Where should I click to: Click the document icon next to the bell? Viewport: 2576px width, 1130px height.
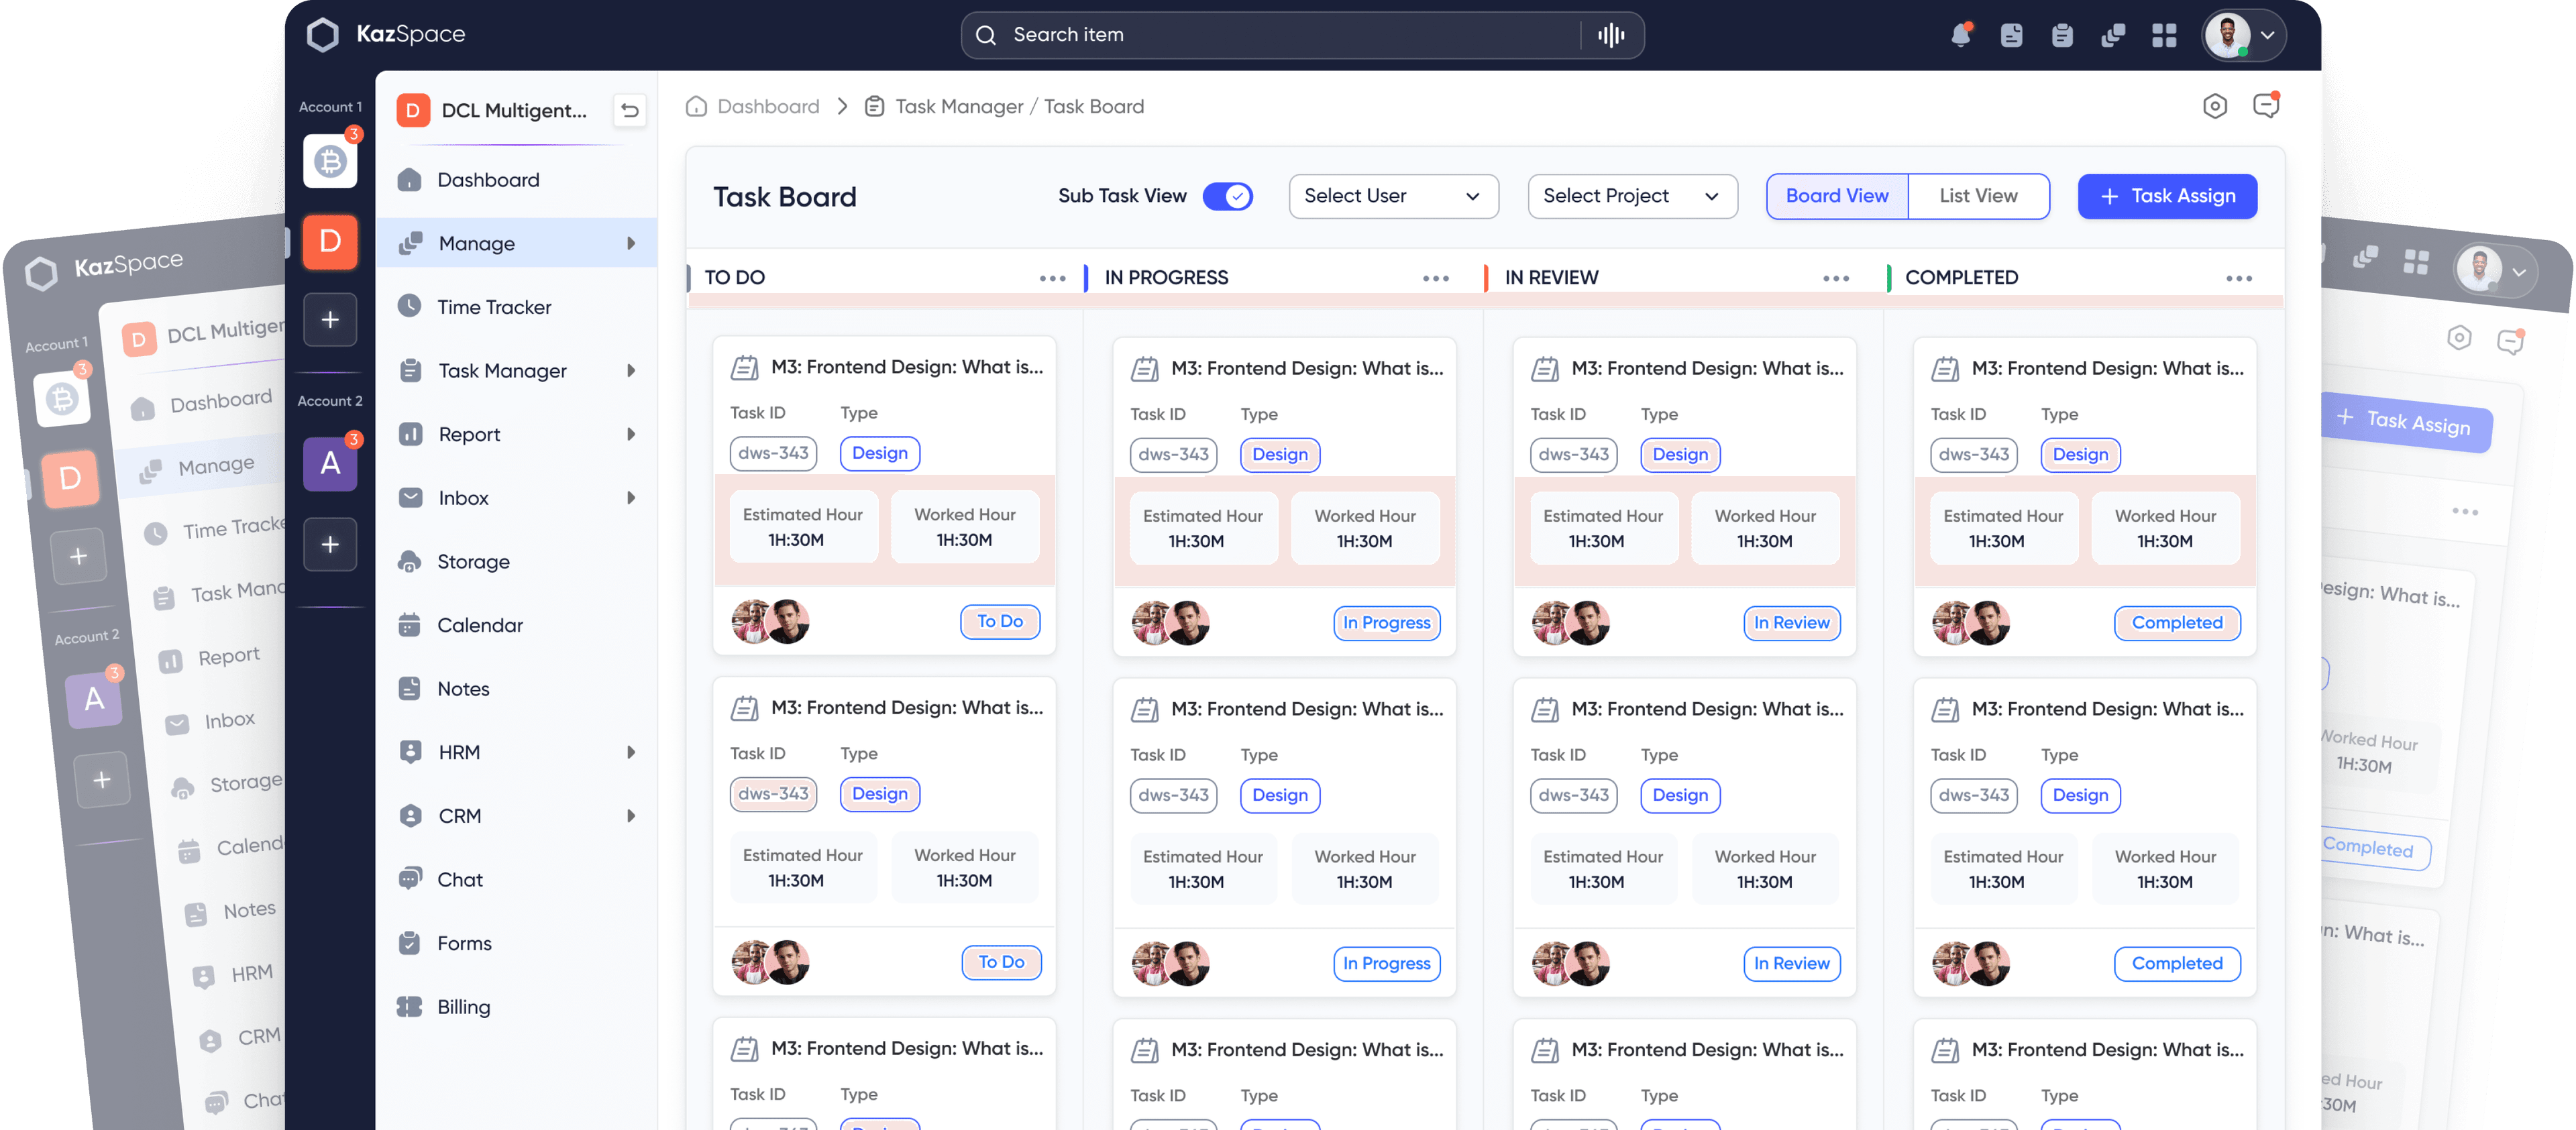tap(2011, 35)
